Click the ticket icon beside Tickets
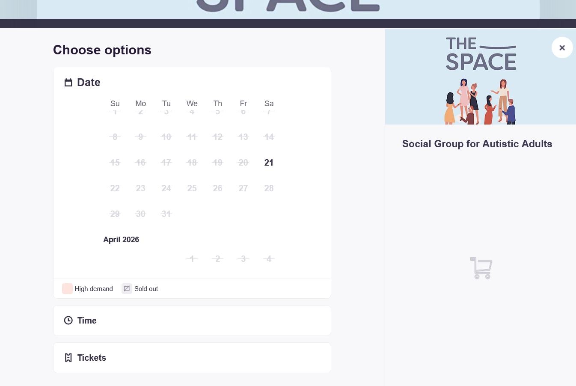The width and height of the screenshot is (576, 386). click(x=68, y=357)
